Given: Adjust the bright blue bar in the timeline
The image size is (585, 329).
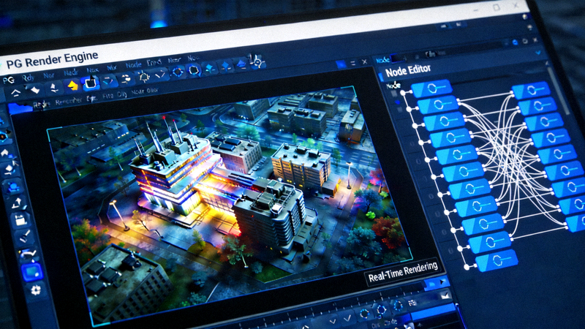Looking at the screenshot, I should [433, 311].
